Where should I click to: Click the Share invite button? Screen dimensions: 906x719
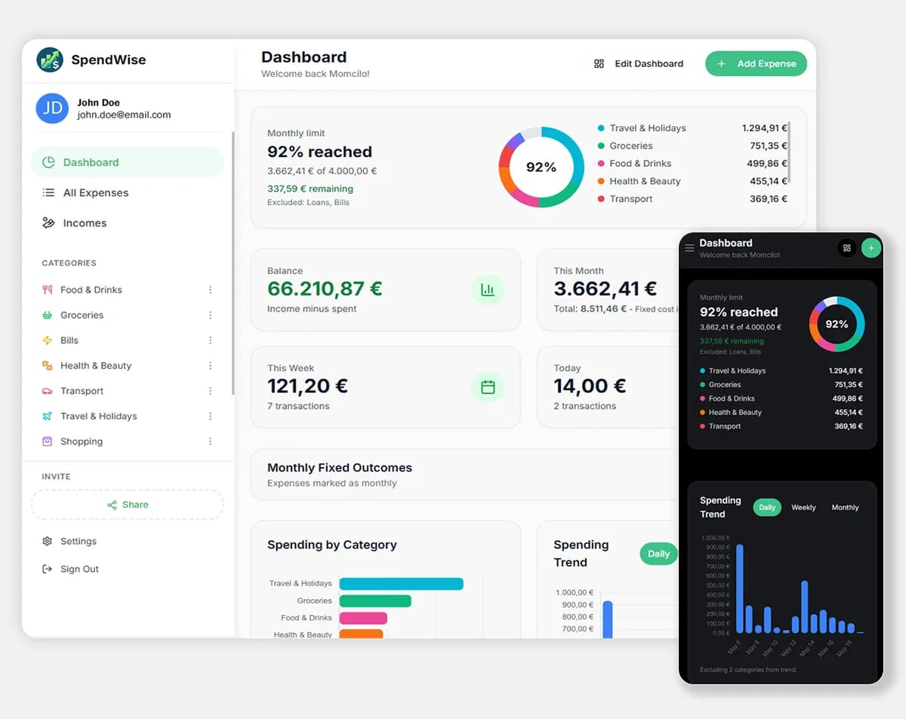point(128,505)
